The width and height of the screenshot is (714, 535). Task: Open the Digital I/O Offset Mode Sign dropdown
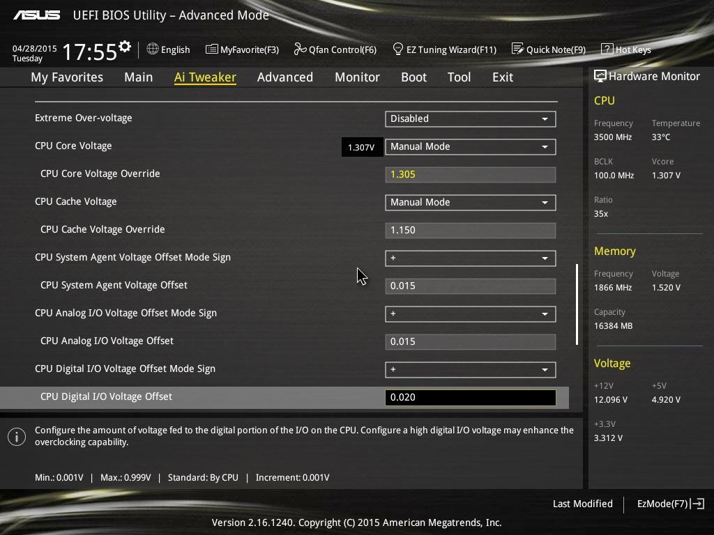[470, 369]
